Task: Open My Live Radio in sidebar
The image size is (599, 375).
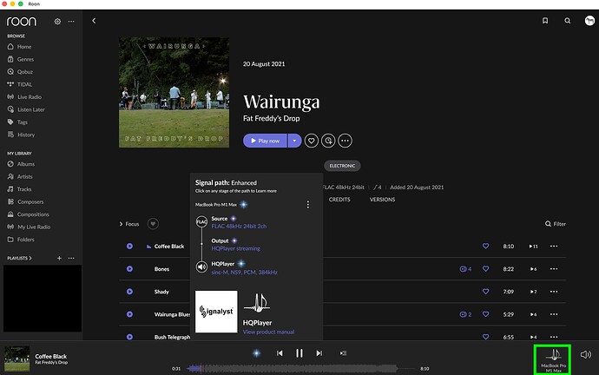Action: point(29,227)
